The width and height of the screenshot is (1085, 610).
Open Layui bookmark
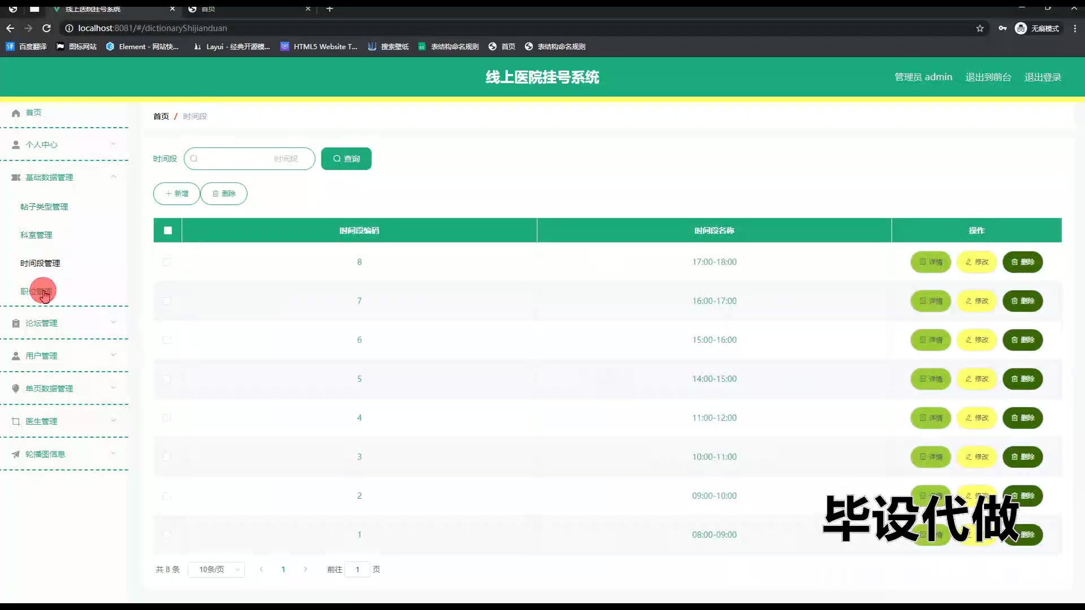coord(232,46)
